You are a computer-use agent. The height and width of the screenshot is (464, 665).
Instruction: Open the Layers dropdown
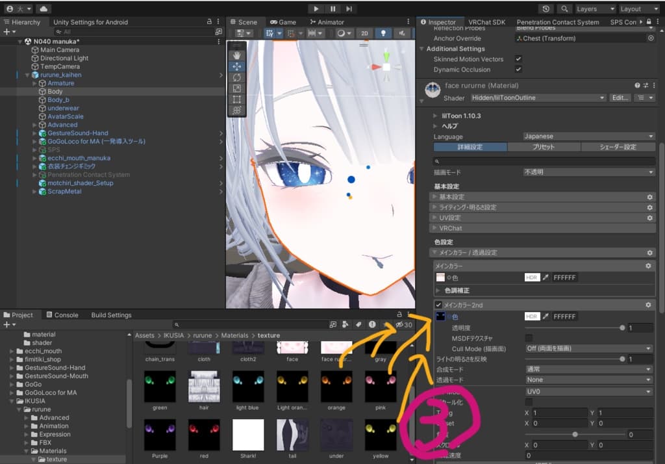[595, 8]
